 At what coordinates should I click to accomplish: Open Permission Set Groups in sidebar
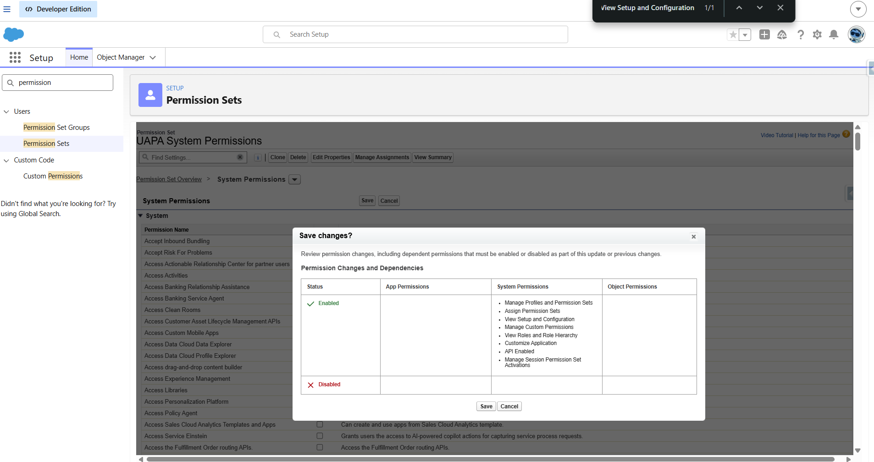56,128
